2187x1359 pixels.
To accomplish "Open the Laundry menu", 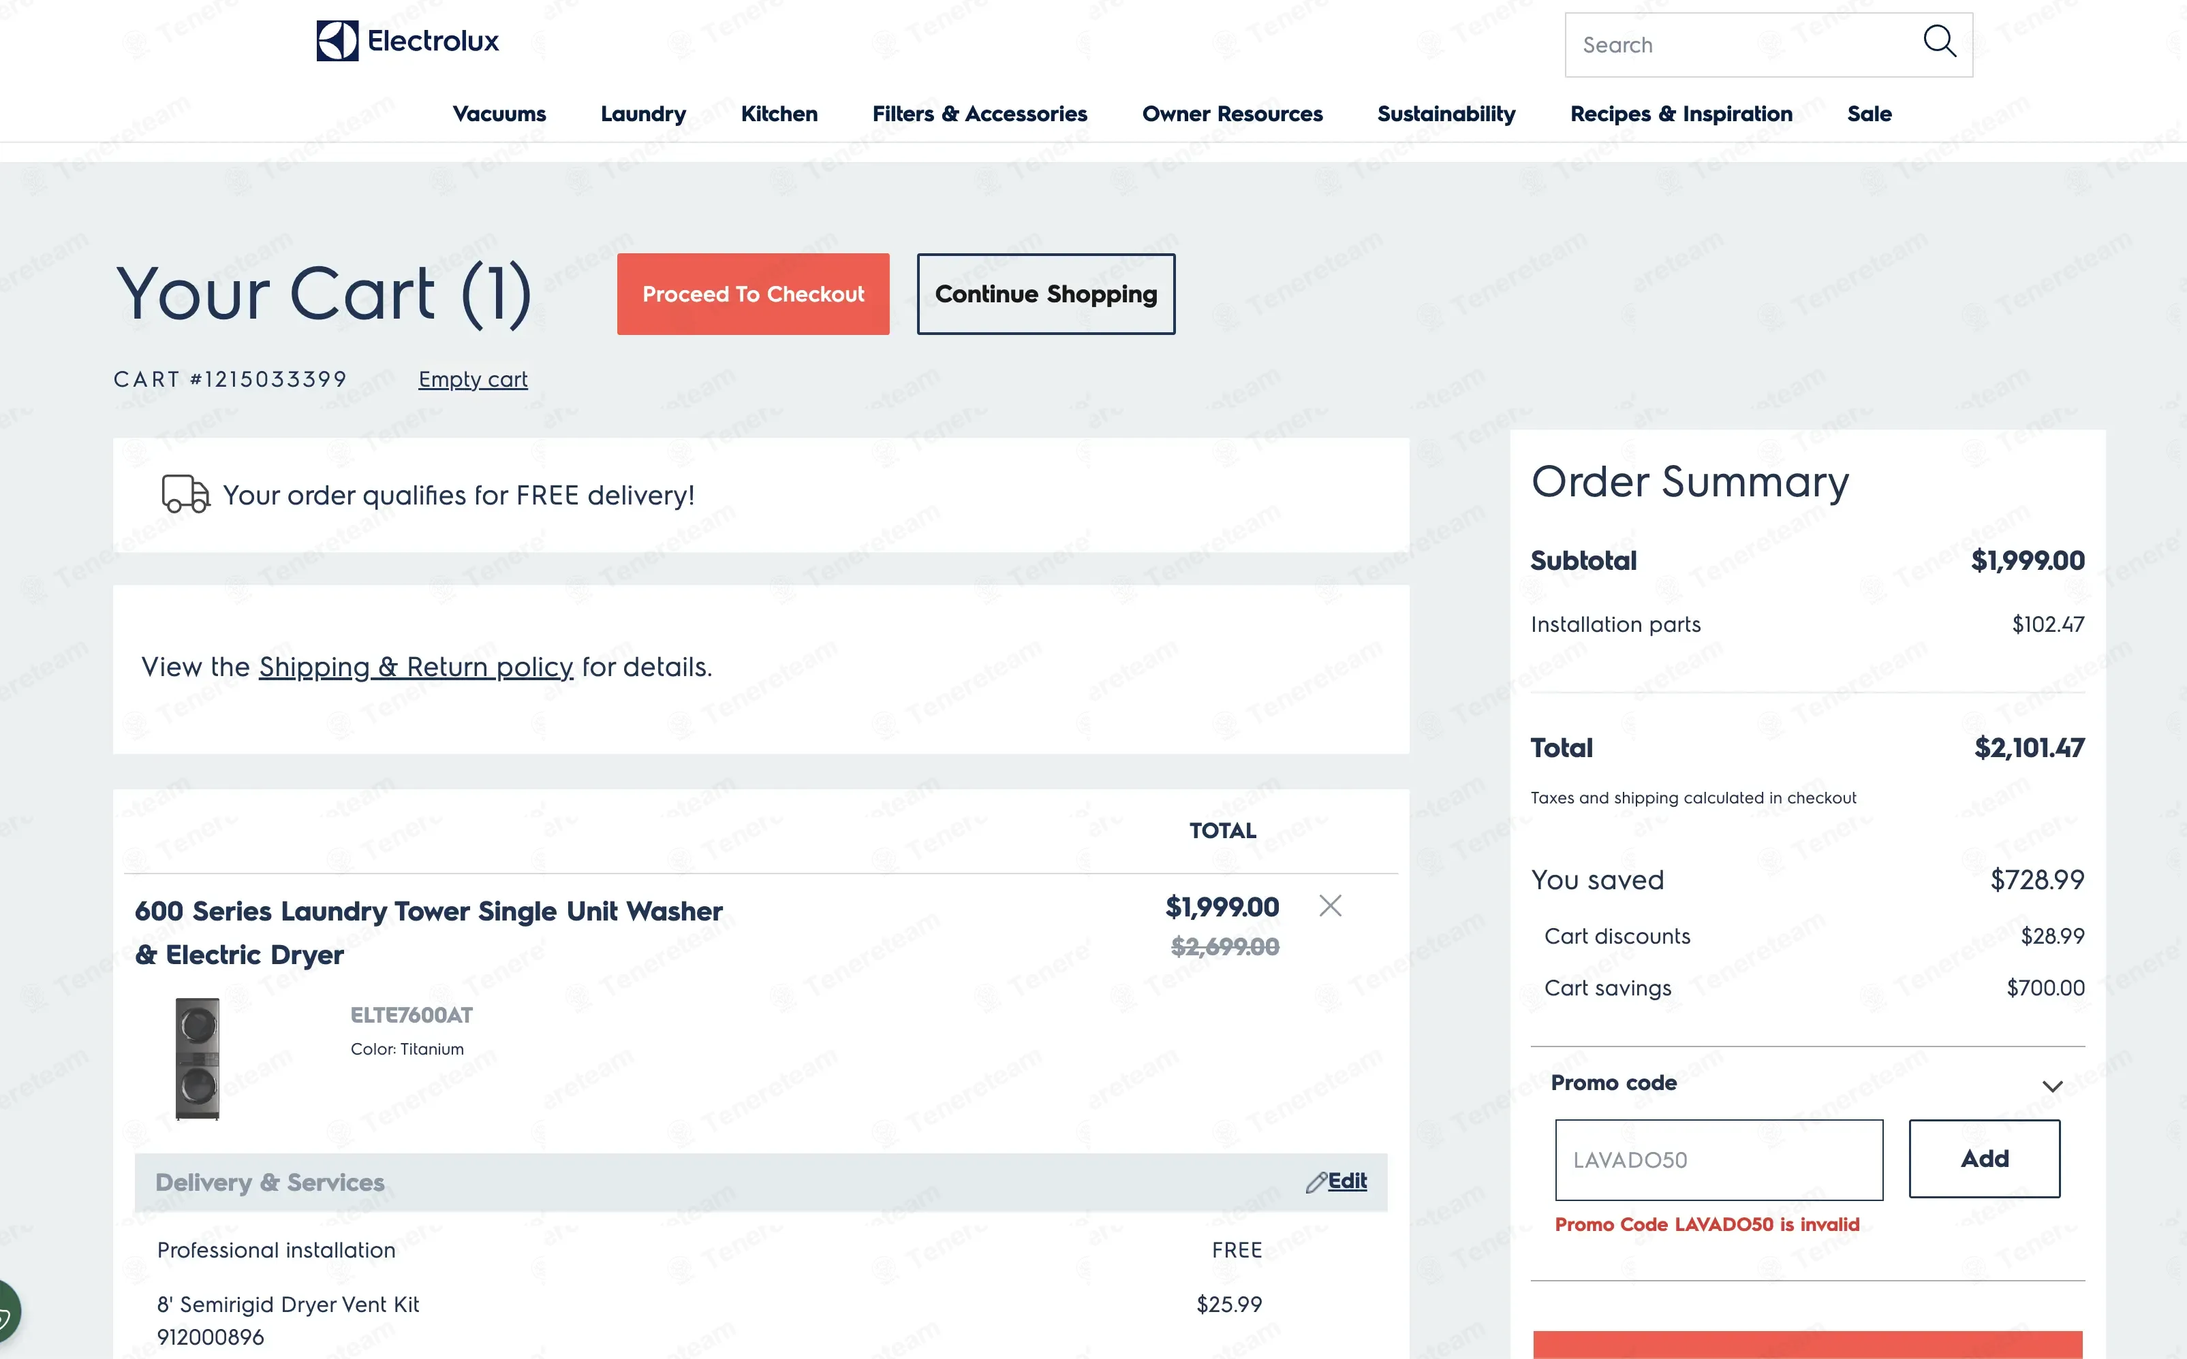I will point(643,114).
